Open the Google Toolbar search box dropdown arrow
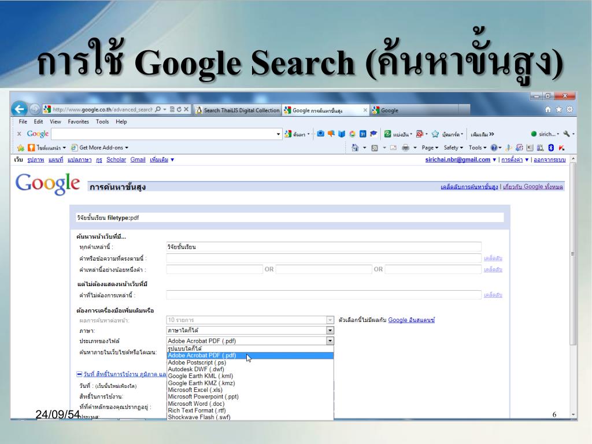 [278, 134]
